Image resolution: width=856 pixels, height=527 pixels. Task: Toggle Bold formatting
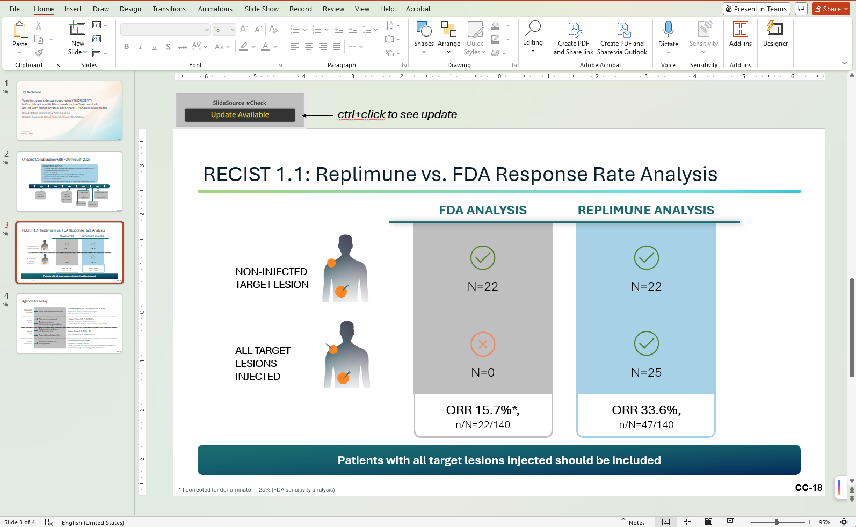pyautogui.click(x=127, y=47)
